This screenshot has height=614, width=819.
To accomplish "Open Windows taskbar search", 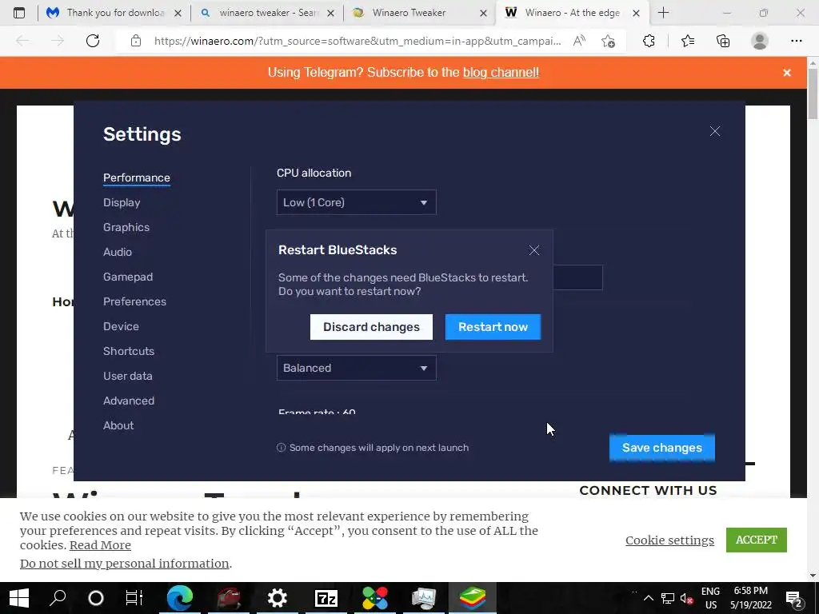I will coord(58,598).
